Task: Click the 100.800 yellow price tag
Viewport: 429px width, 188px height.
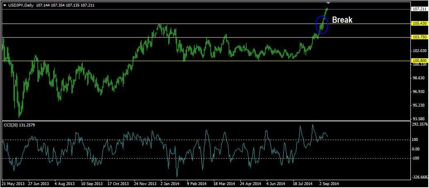Action: point(419,60)
